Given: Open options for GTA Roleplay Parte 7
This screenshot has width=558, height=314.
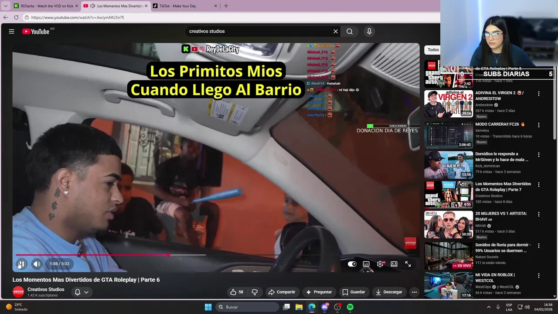Looking at the screenshot, I should click(539, 184).
